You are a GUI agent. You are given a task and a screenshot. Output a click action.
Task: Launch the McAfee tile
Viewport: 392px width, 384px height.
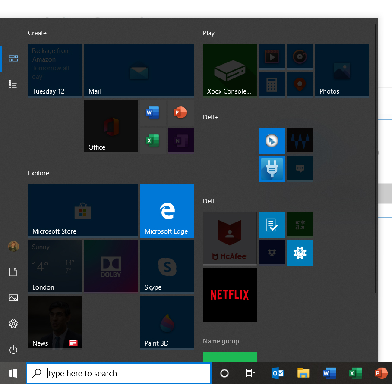point(230,238)
